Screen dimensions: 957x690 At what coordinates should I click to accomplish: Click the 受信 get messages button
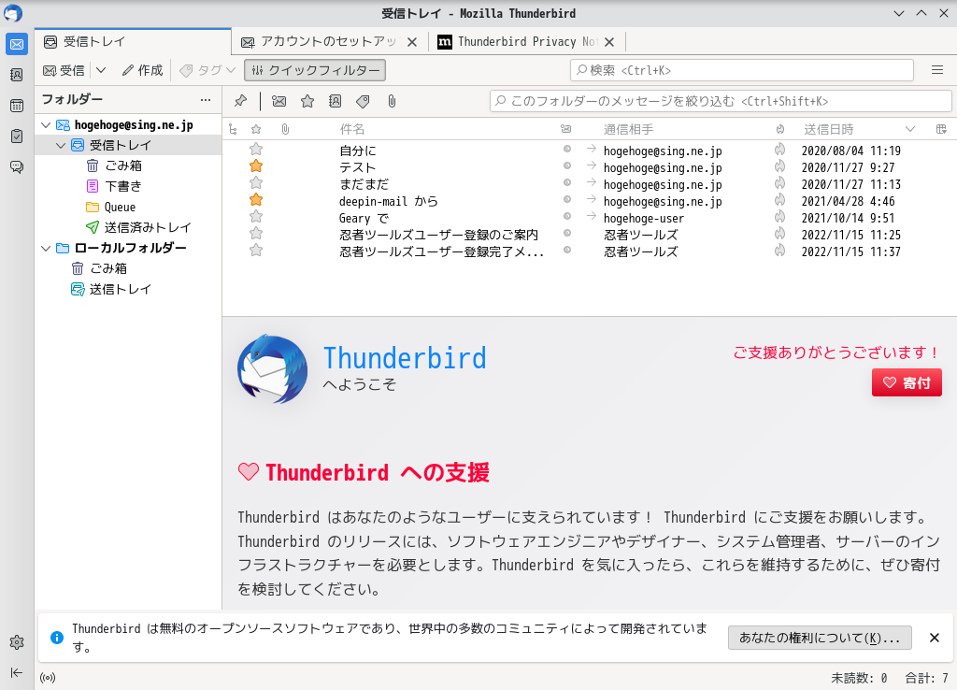point(64,70)
